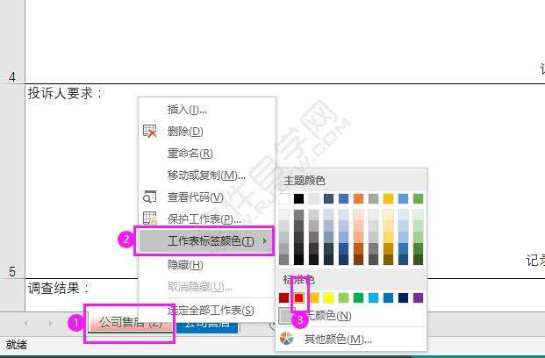Click the next sheet scroll arrow

pos(51,324)
